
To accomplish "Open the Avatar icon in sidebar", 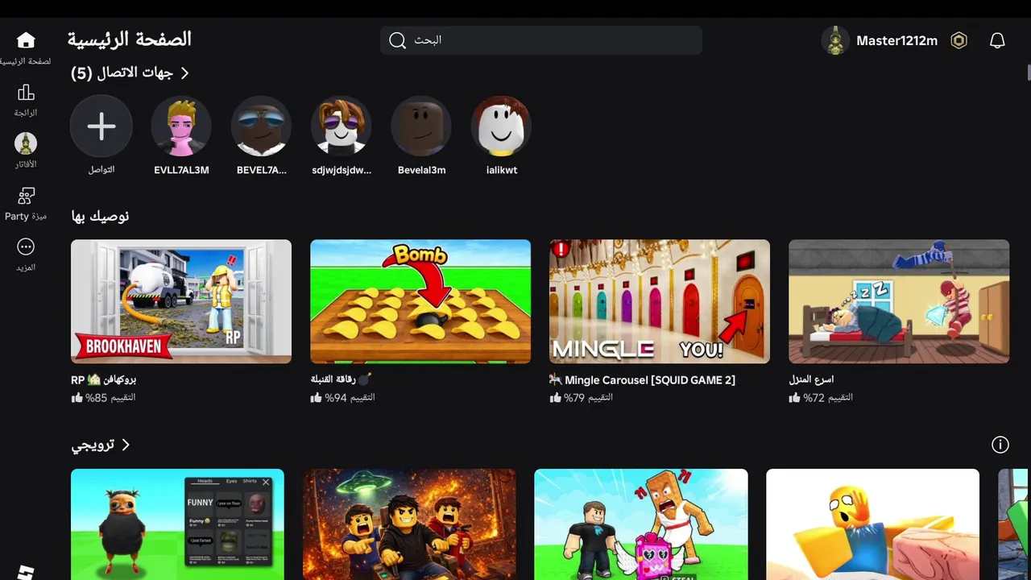I will (26, 143).
